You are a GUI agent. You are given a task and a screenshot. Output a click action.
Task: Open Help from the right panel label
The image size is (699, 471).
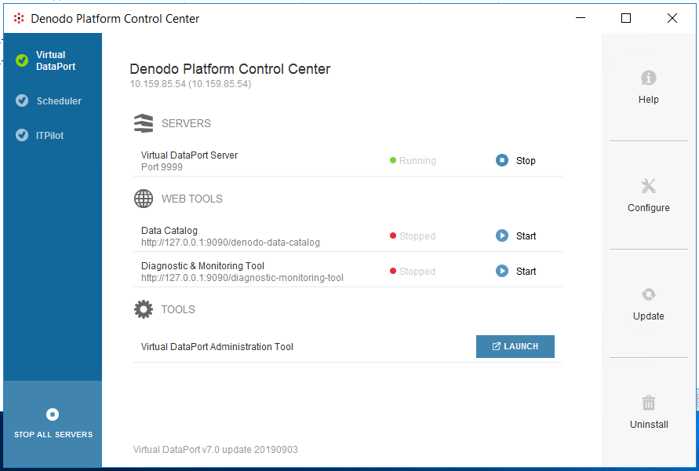[x=649, y=100]
